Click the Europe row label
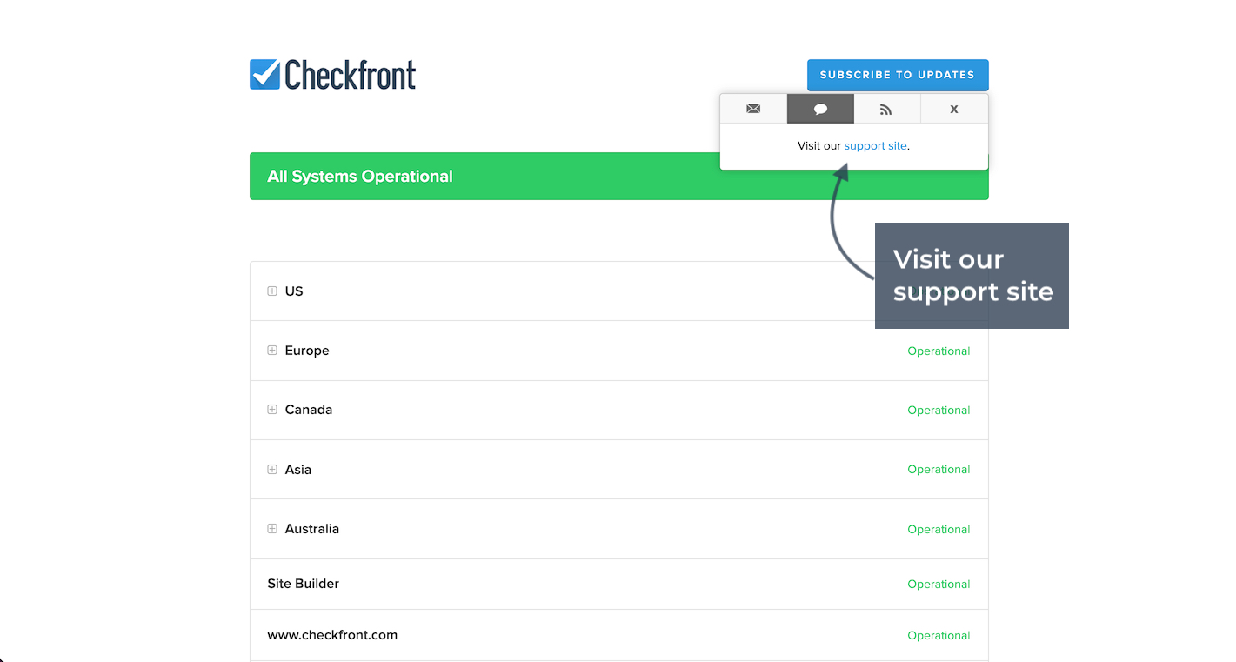The height and width of the screenshot is (662, 1236). coord(307,351)
